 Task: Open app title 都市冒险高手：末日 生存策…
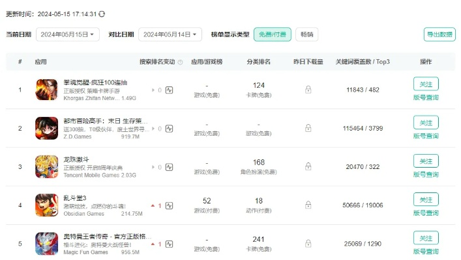[x=106, y=121]
